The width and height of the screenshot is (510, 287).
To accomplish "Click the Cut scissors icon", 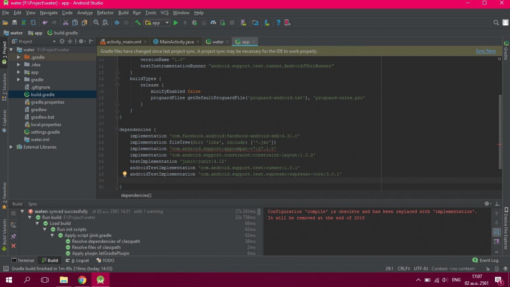I will point(66,23).
